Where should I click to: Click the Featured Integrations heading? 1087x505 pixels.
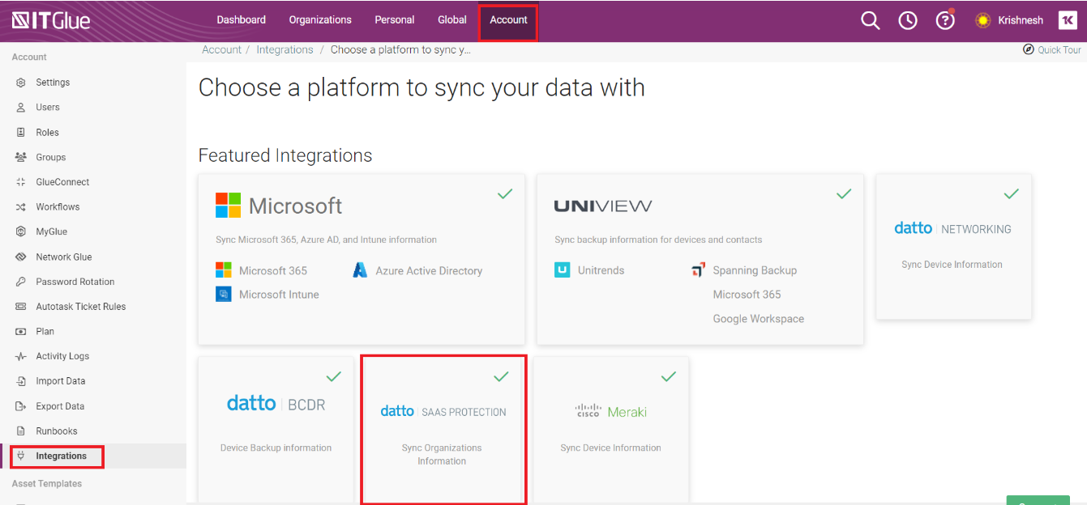[x=285, y=155]
